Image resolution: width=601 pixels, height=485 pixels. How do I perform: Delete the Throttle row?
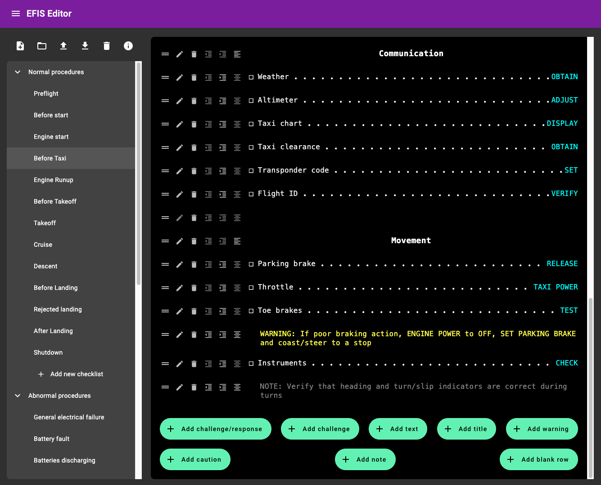click(194, 288)
